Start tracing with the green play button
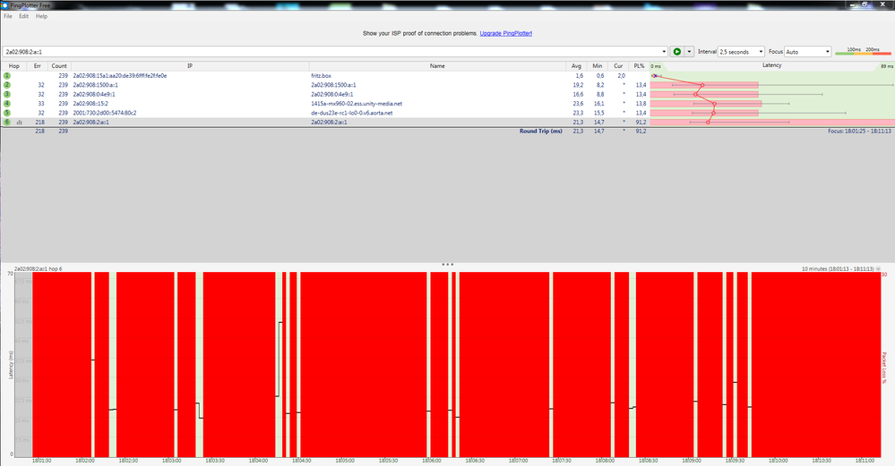Viewport: 895px width, 466px height. (x=677, y=51)
